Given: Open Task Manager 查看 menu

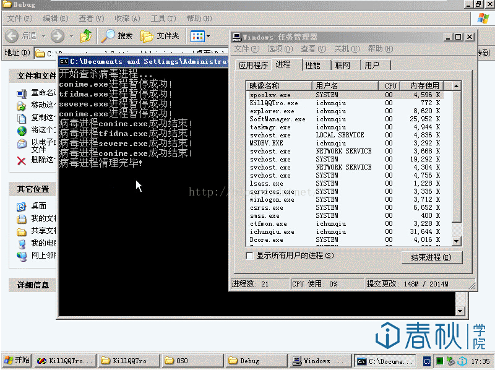Looking at the screenshot, I should pos(314,49).
